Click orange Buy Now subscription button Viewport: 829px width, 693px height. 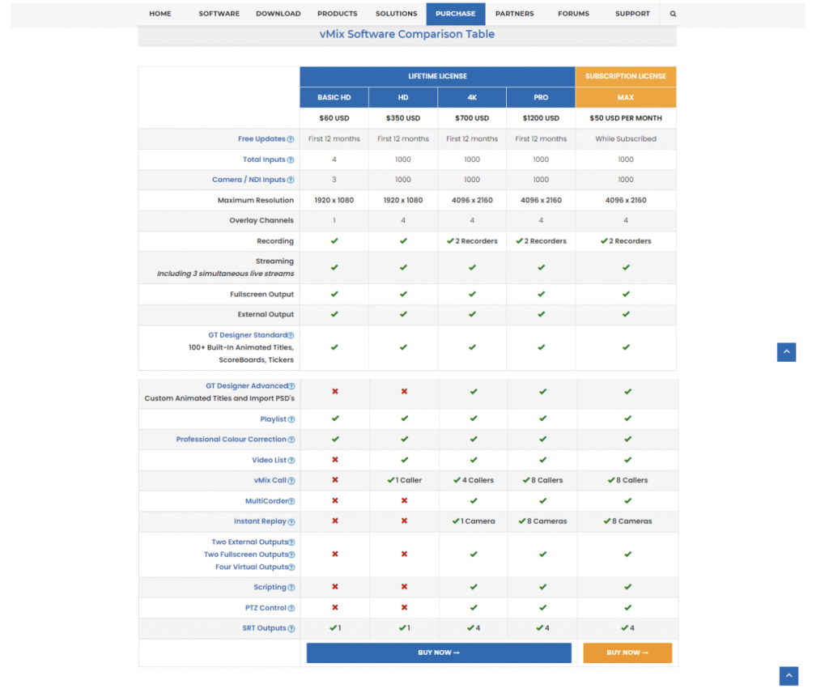point(627,653)
